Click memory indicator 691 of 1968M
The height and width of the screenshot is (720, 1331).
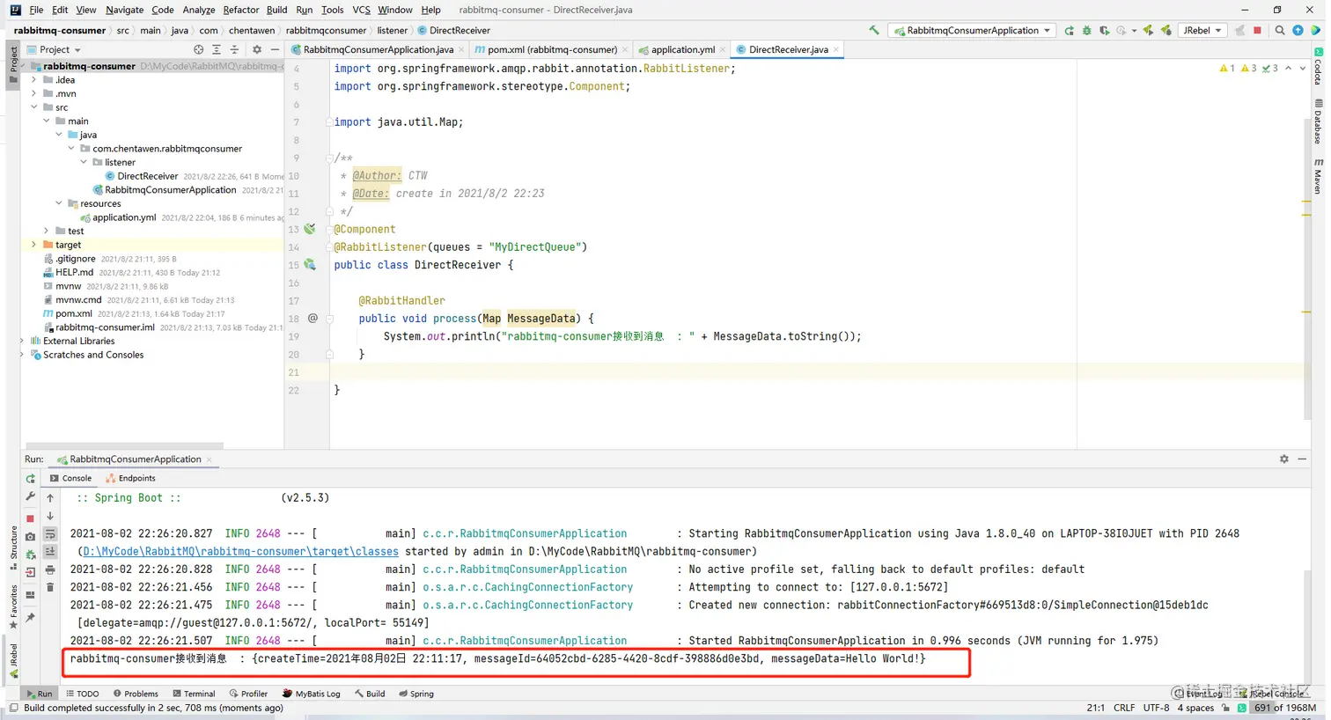(1285, 708)
